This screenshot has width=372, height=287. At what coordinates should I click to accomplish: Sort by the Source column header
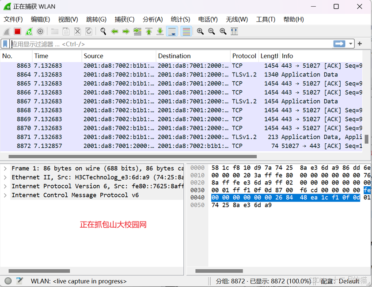[119, 56]
